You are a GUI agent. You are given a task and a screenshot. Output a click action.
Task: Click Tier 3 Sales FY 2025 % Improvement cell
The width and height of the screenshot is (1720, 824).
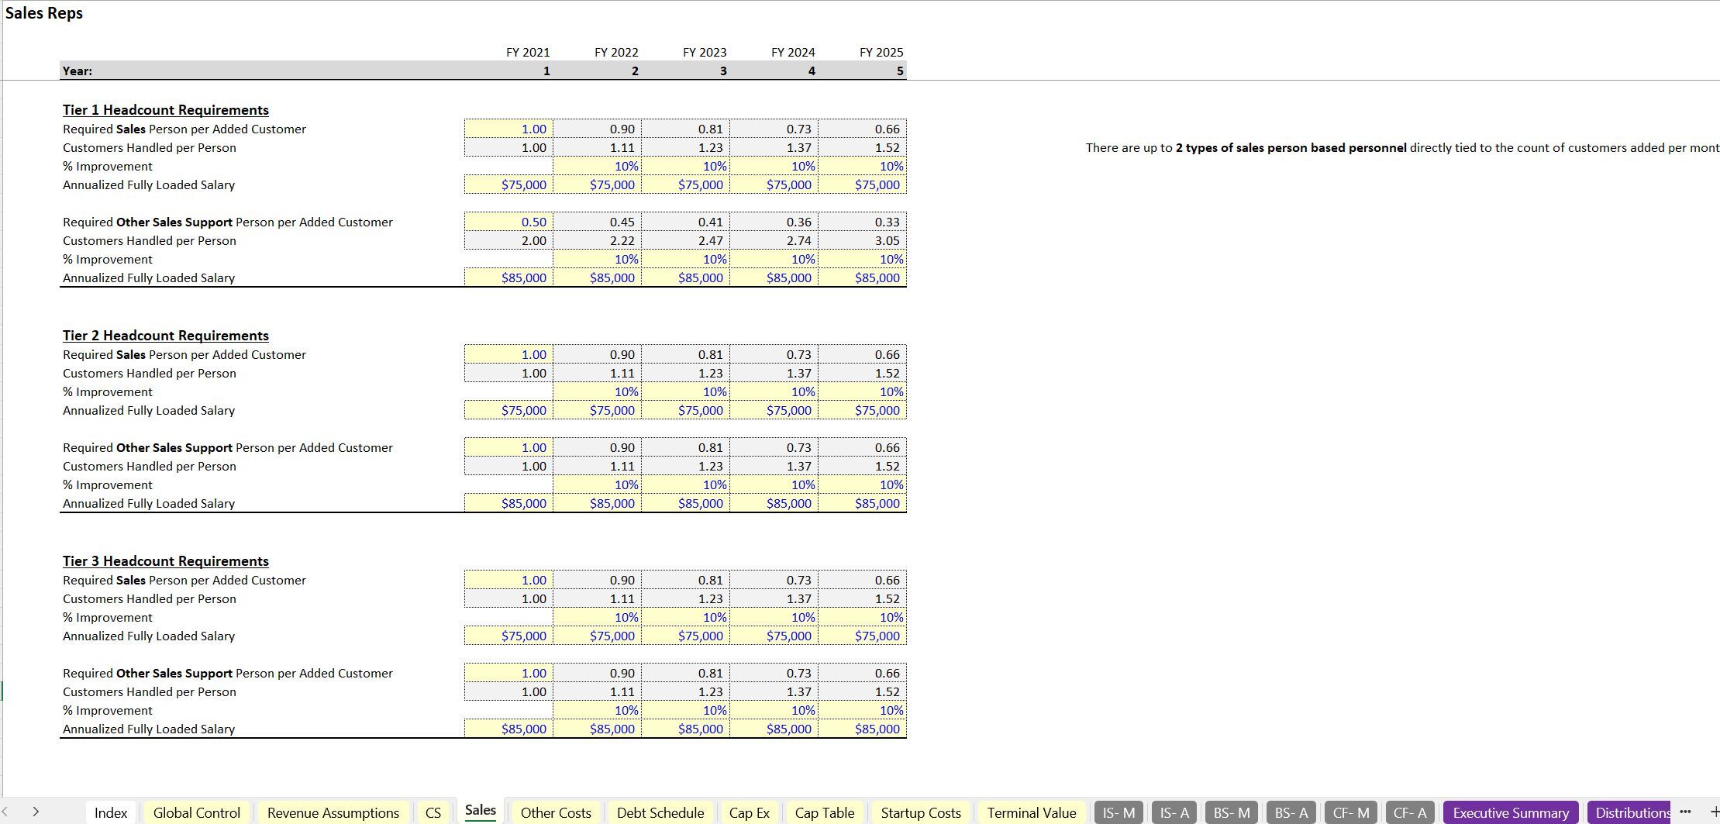click(862, 617)
